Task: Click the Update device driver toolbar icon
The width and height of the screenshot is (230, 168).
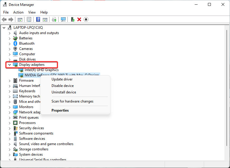Action: coord(54,19)
